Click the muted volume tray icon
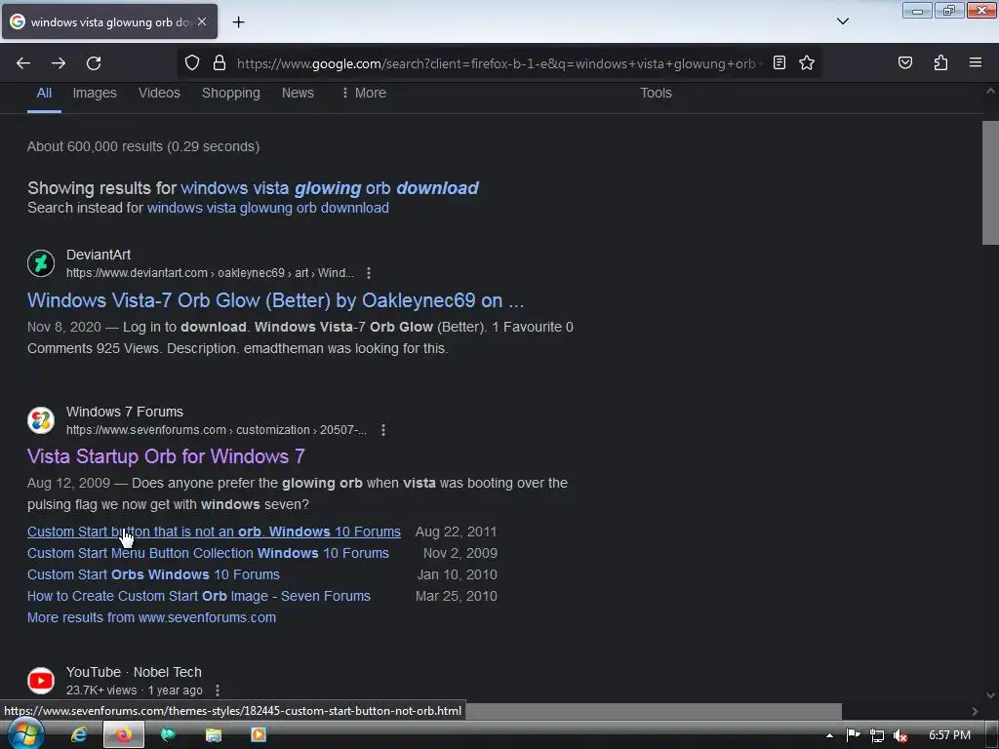This screenshot has height=749, width=999. click(x=899, y=735)
